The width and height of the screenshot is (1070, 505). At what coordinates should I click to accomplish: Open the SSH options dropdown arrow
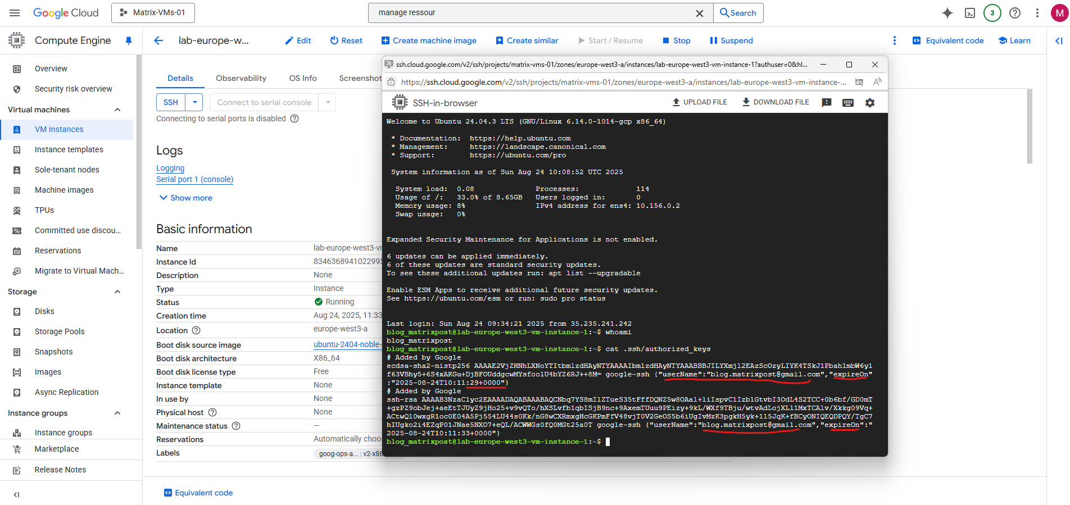[x=194, y=102]
